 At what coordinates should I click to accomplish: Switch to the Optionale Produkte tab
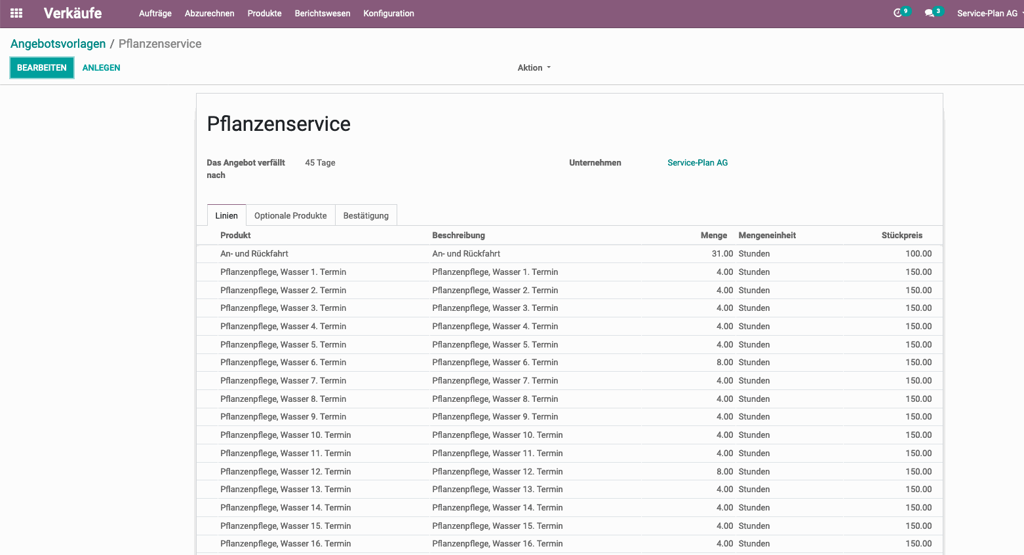click(x=290, y=215)
